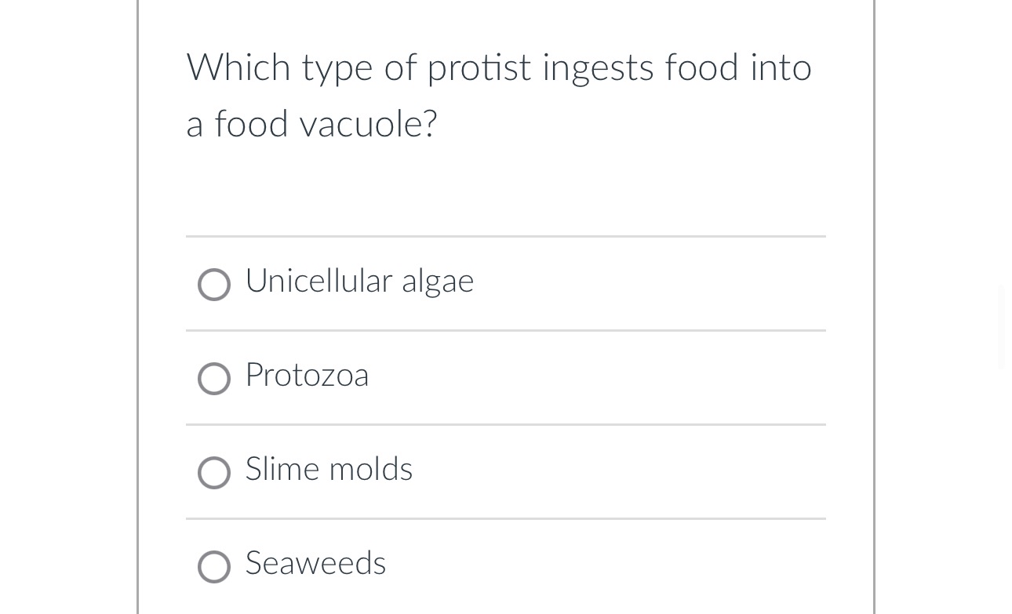Select the Protozoa radio button
Screen dimensions: 1012x614
click(213, 378)
